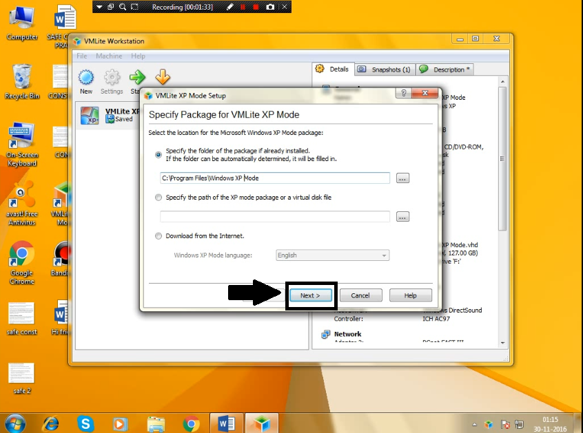Open Skype from the taskbar
The image size is (583, 433).
pyautogui.click(x=85, y=423)
